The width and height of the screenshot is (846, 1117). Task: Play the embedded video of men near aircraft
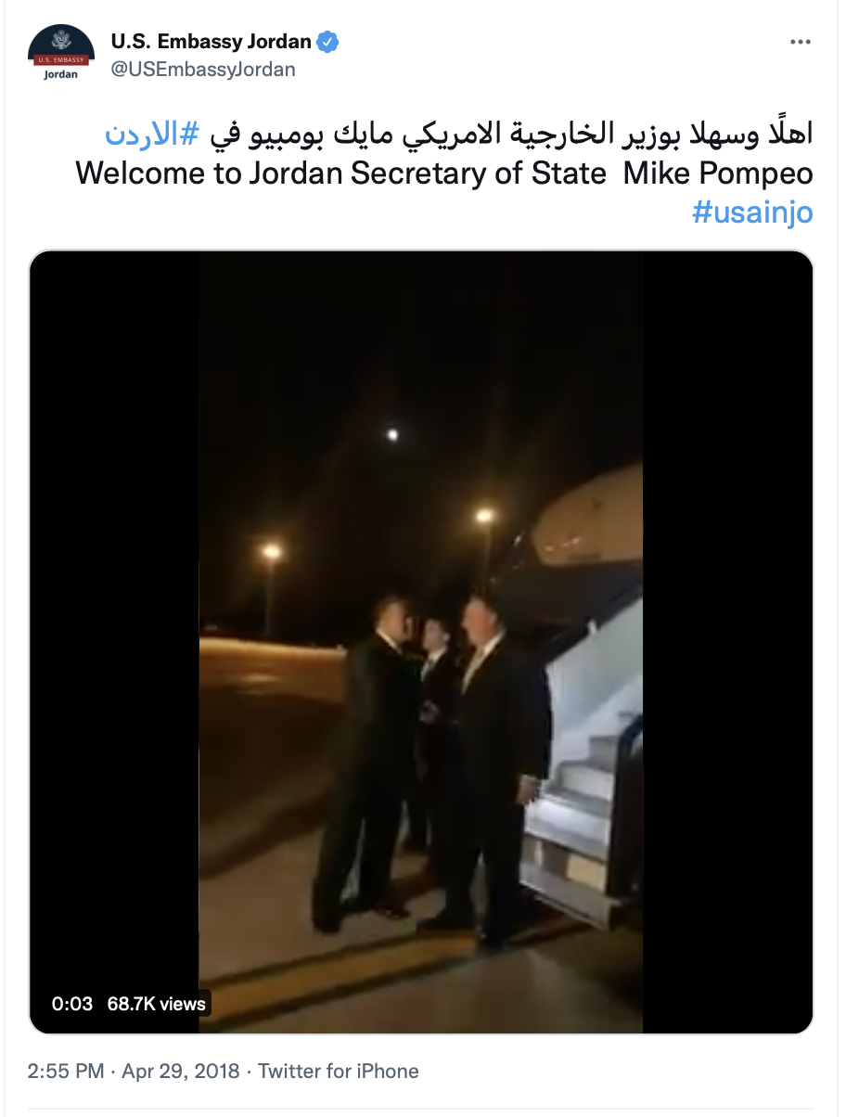[x=421, y=642]
